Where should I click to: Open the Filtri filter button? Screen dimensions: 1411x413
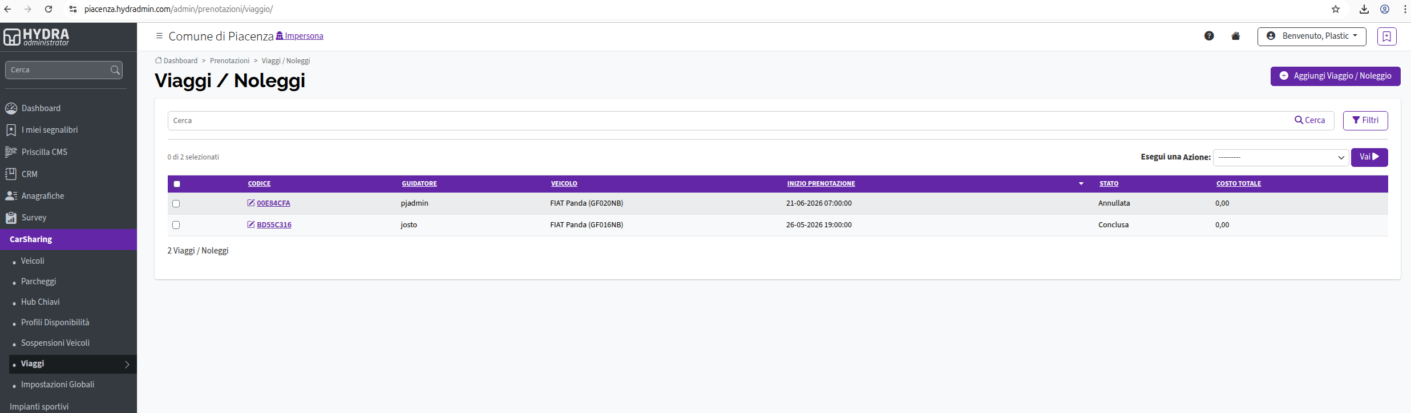click(x=1365, y=120)
